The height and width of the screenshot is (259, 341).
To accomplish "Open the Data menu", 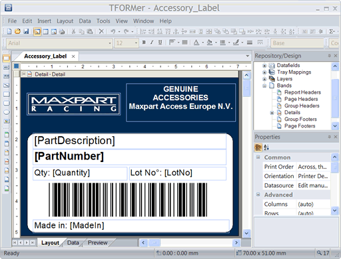I will coord(85,21).
